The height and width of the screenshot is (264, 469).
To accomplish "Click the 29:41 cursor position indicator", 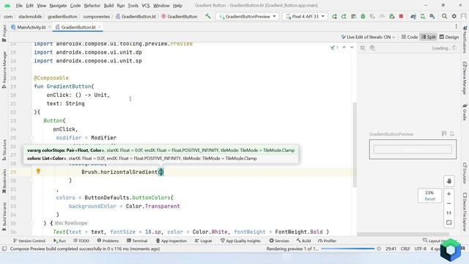I will click(391, 249).
